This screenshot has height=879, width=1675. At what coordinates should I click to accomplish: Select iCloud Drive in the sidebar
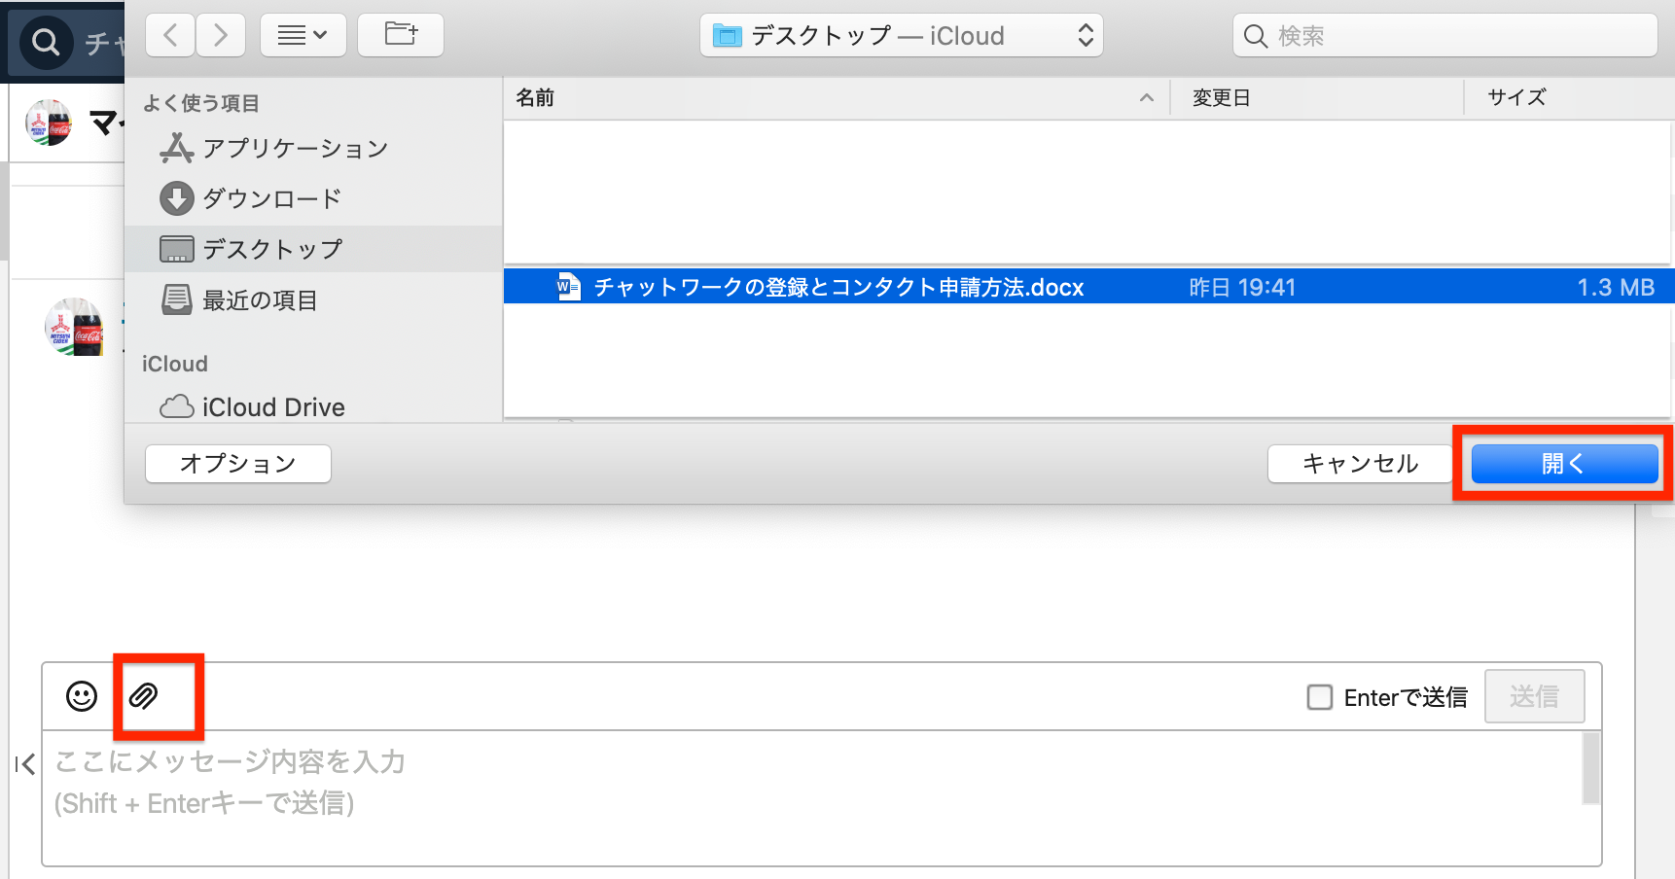point(272,406)
